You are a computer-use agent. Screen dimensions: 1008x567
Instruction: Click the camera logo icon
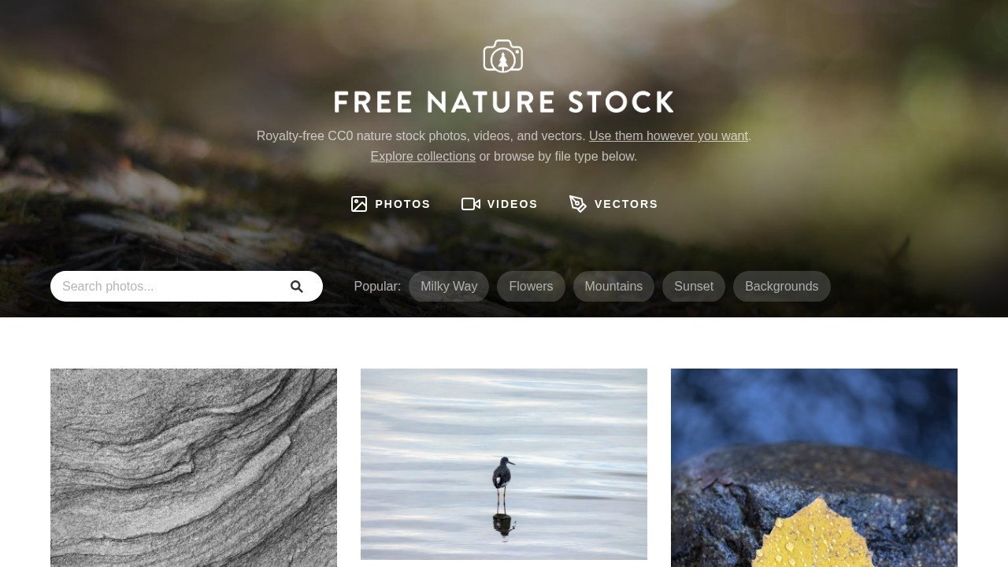coord(503,56)
